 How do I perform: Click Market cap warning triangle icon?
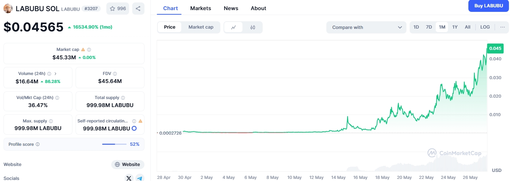(x=83, y=50)
